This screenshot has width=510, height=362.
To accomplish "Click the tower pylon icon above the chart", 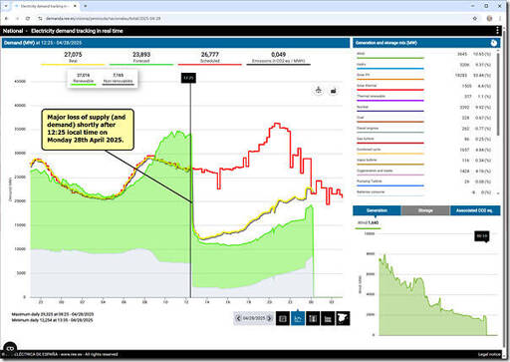I will tap(319, 90).
